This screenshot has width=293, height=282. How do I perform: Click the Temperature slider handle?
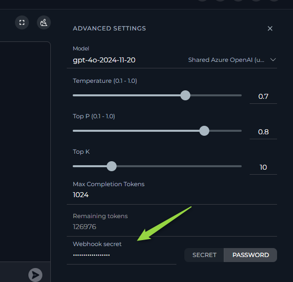(185, 95)
